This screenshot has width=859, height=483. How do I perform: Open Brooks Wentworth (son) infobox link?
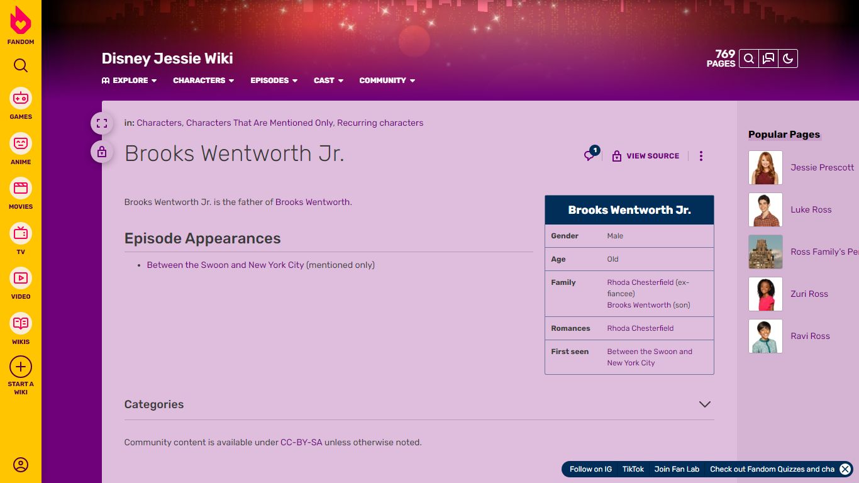(639, 305)
